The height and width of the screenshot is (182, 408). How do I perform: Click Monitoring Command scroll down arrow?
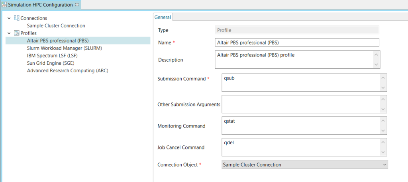[x=383, y=131]
